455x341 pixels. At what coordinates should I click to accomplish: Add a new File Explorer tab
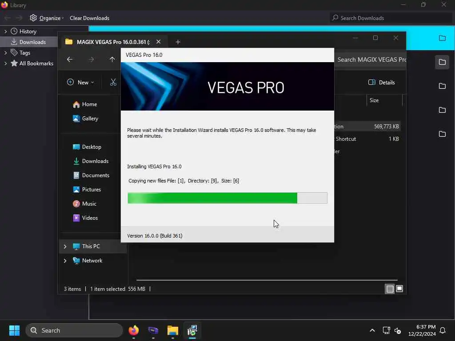click(x=178, y=42)
